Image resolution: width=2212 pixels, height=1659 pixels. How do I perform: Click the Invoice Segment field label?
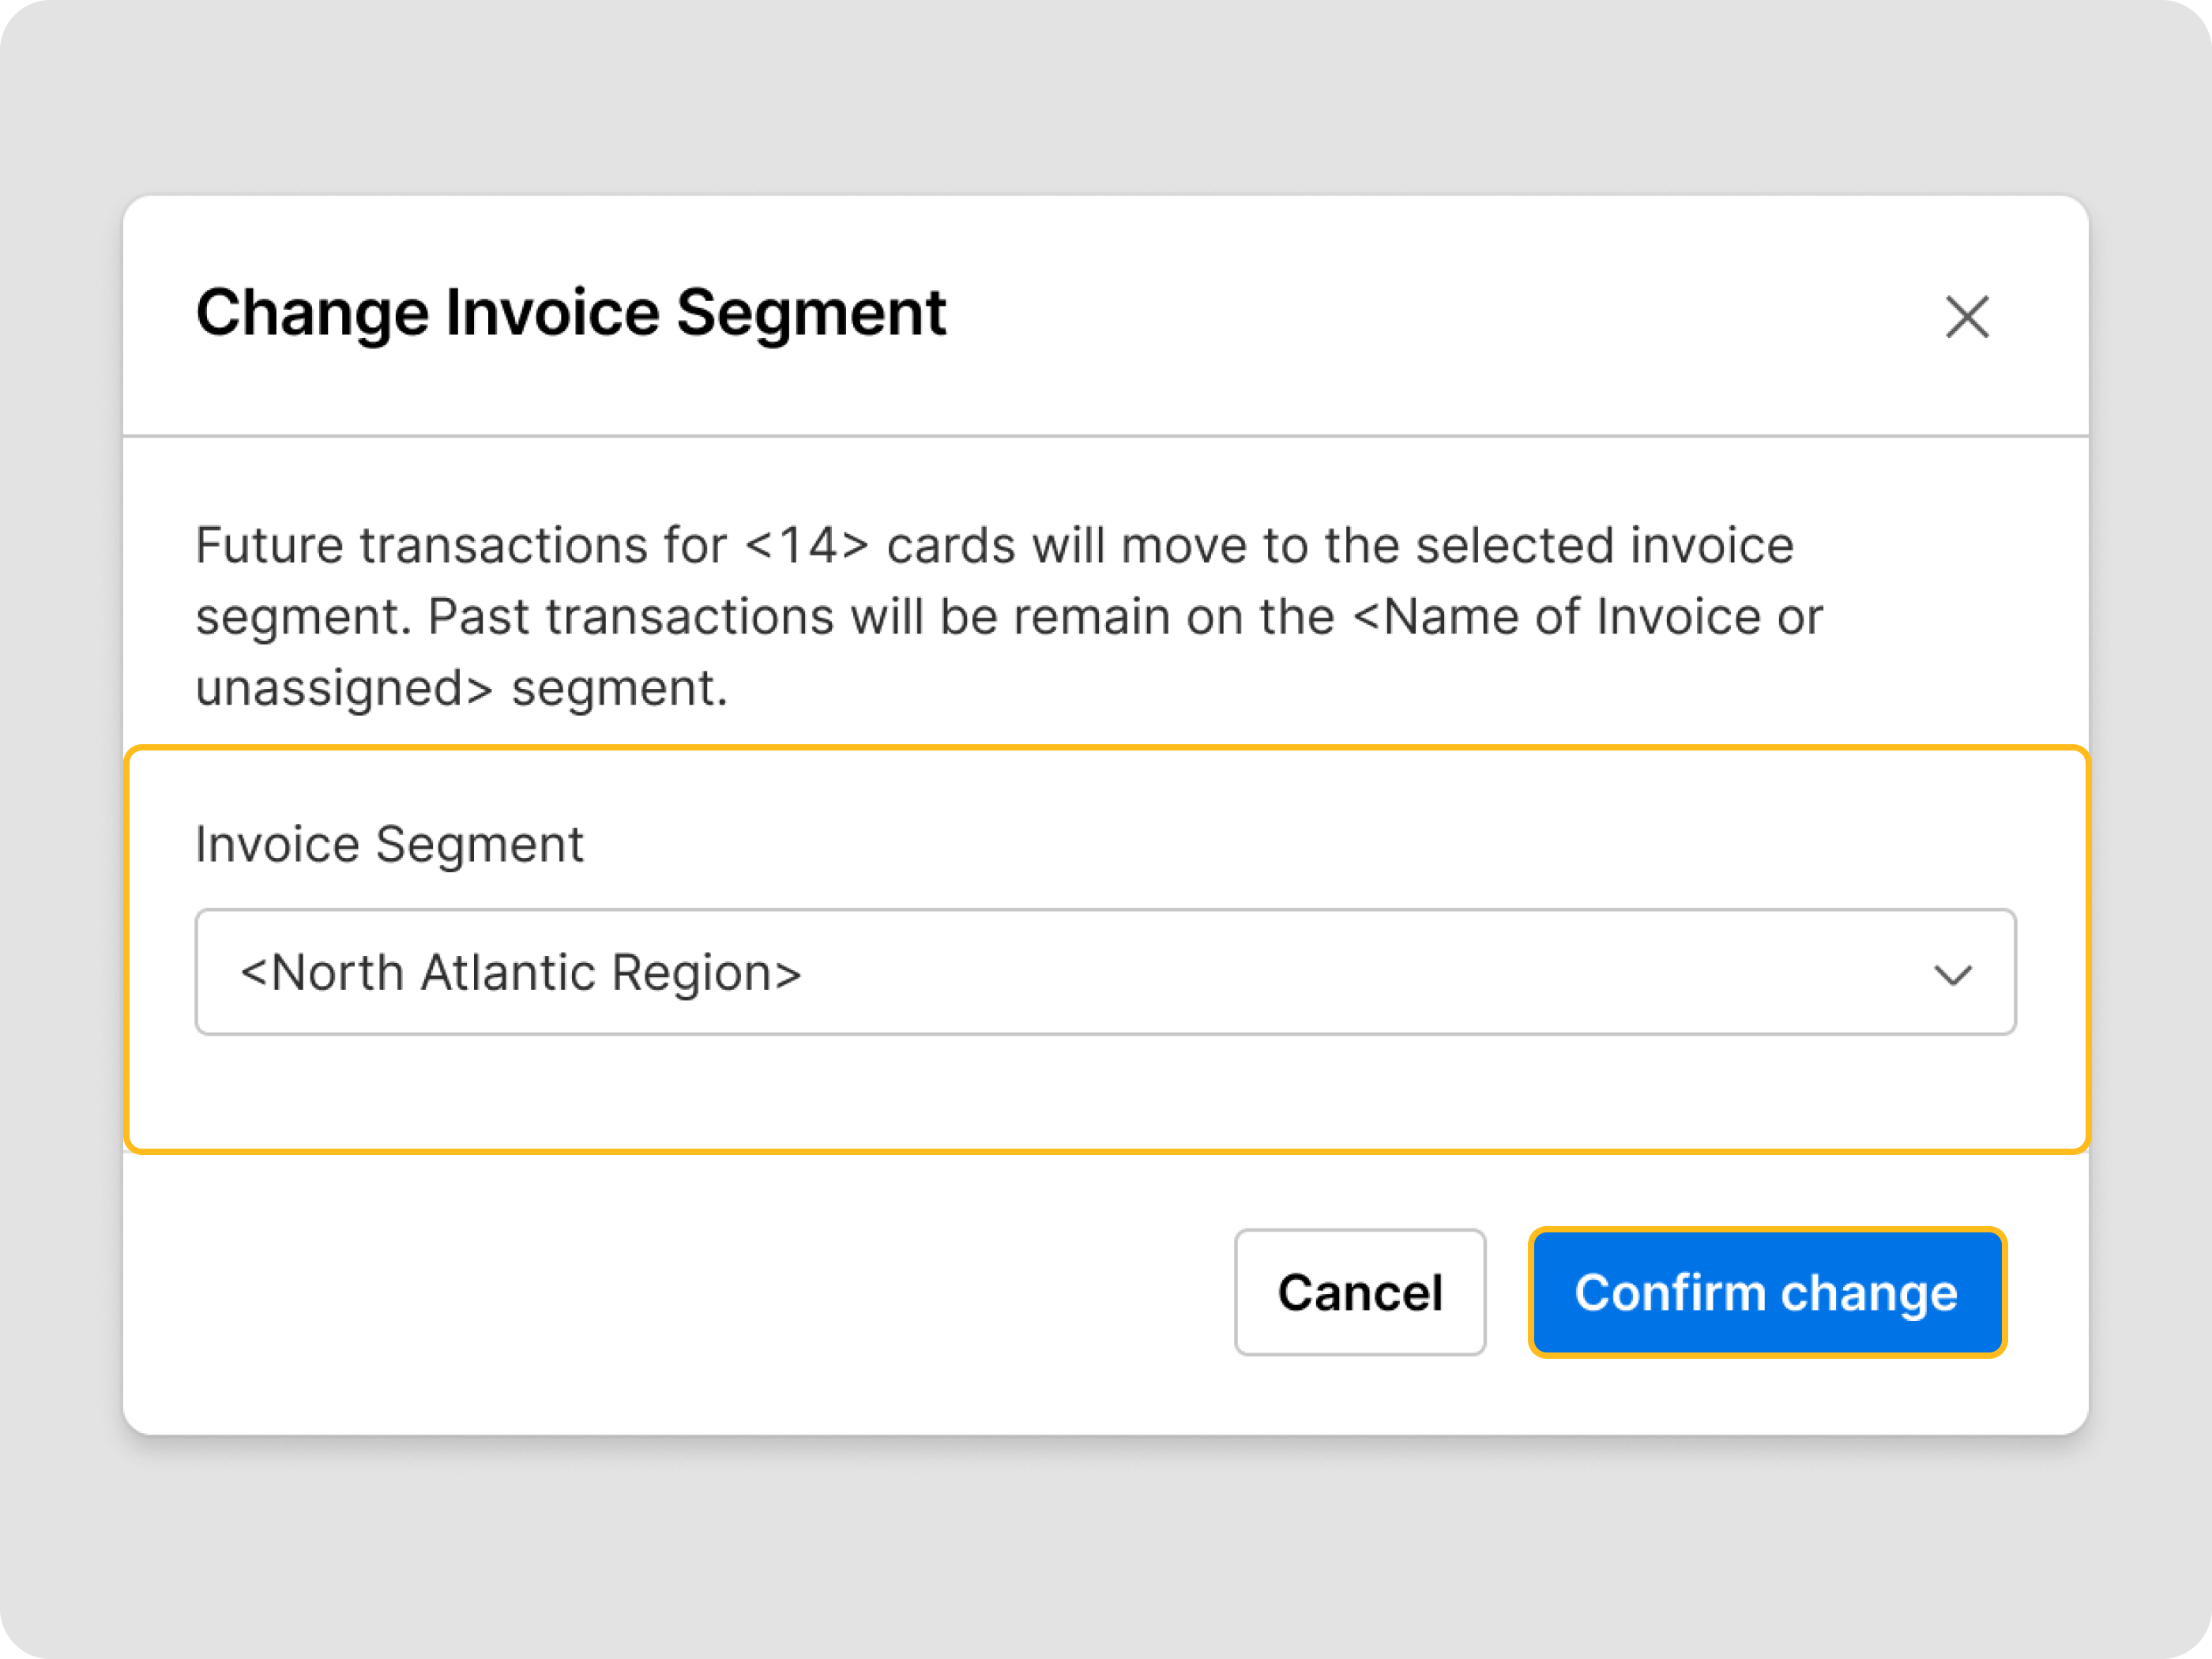click(389, 844)
